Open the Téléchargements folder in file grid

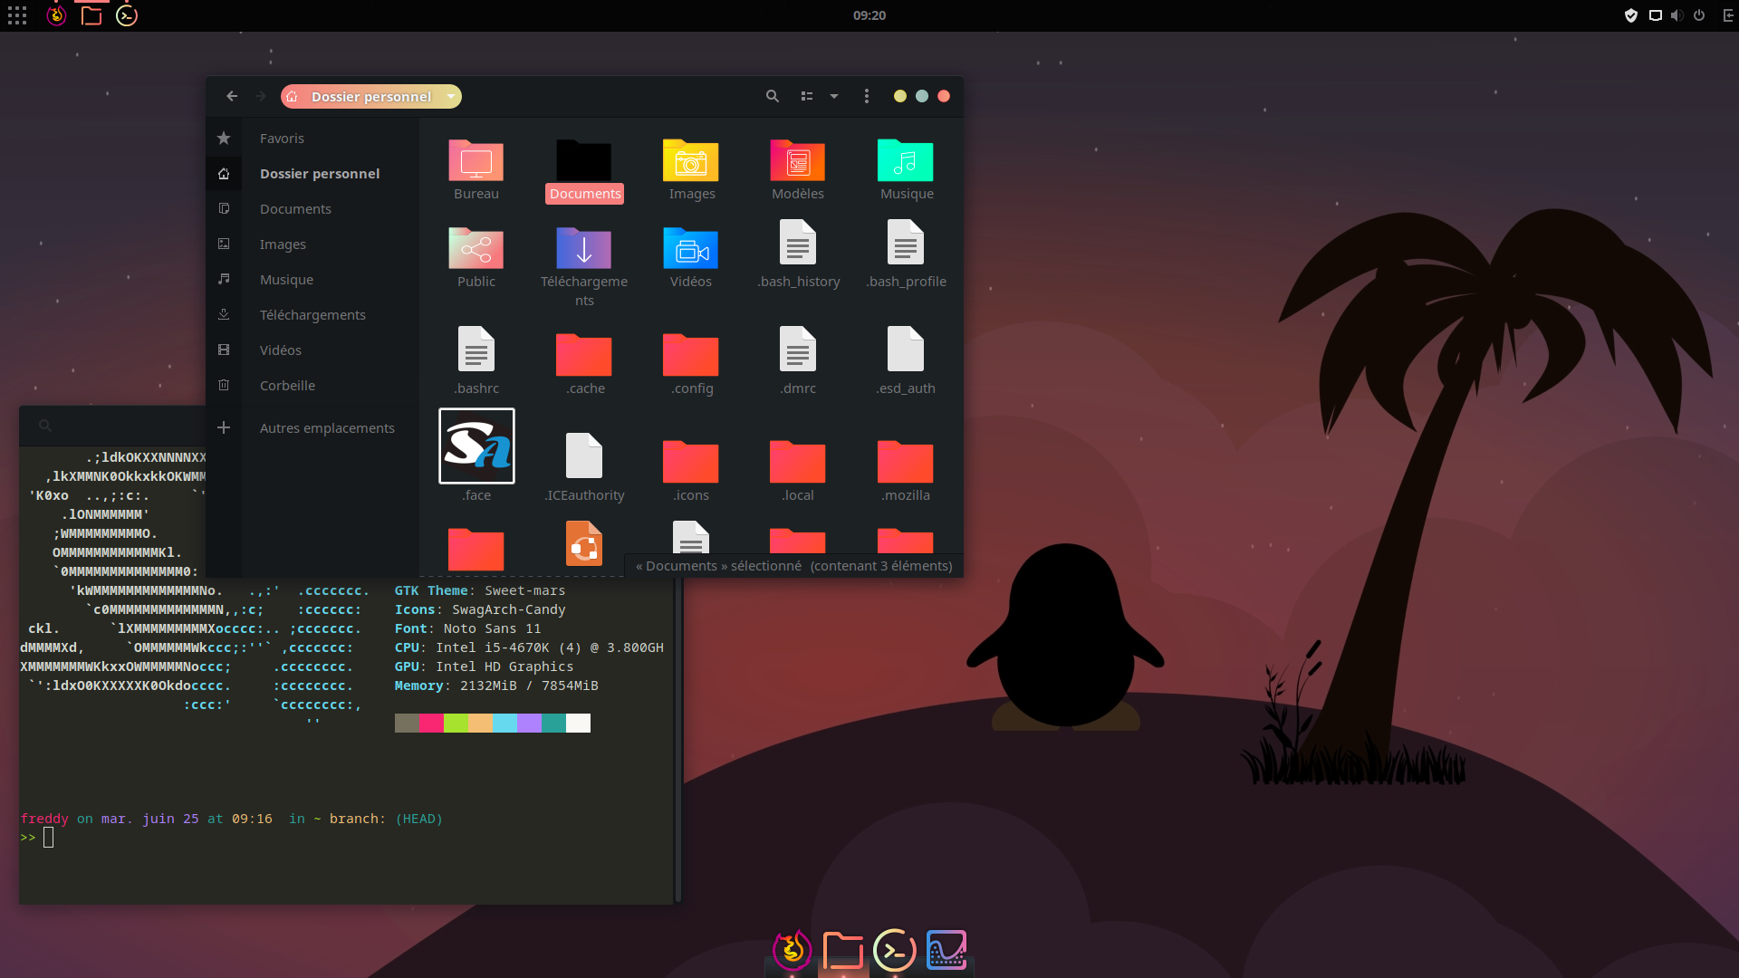point(584,249)
